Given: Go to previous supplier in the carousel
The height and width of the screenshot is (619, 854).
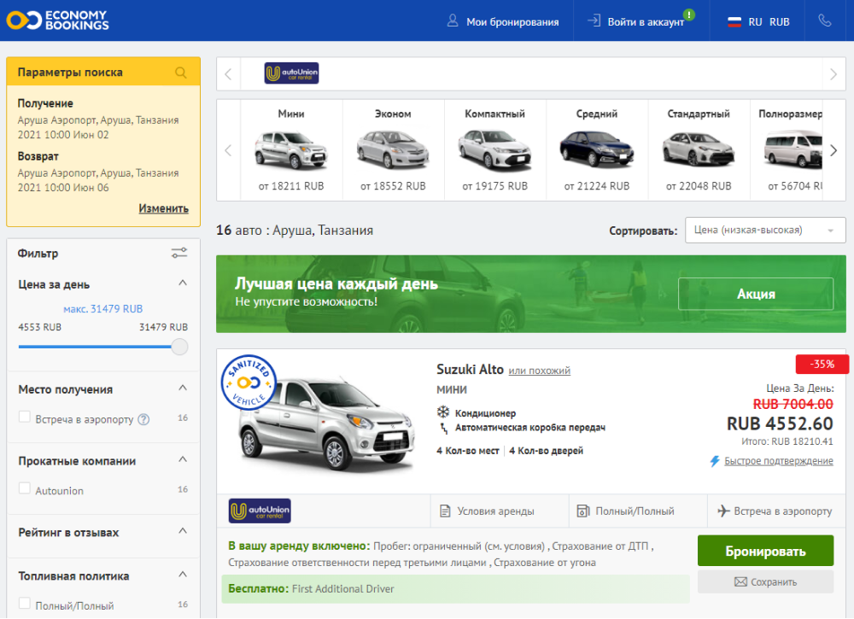Looking at the screenshot, I should [x=228, y=74].
